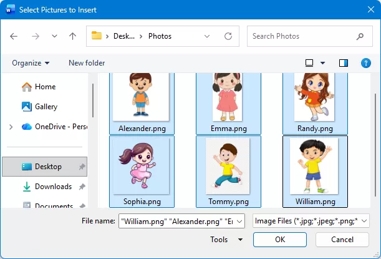Viewport: 381px width, 259px height.
Task: Click the Tommy.png file name label
Action: point(228,202)
